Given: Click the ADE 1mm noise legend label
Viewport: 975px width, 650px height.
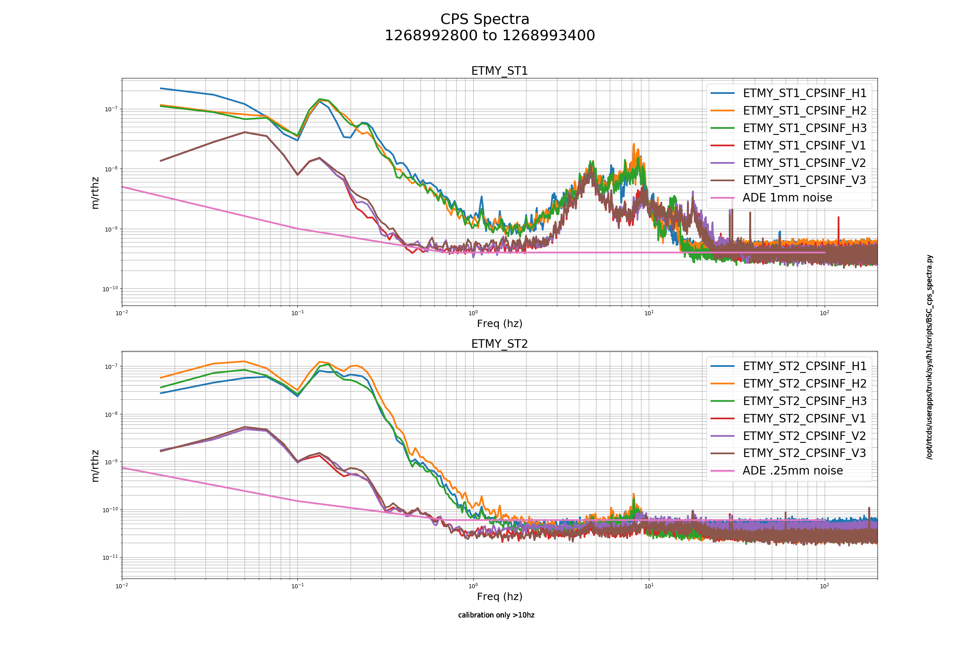Looking at the screenshot, I should click(x=787, y=197).
